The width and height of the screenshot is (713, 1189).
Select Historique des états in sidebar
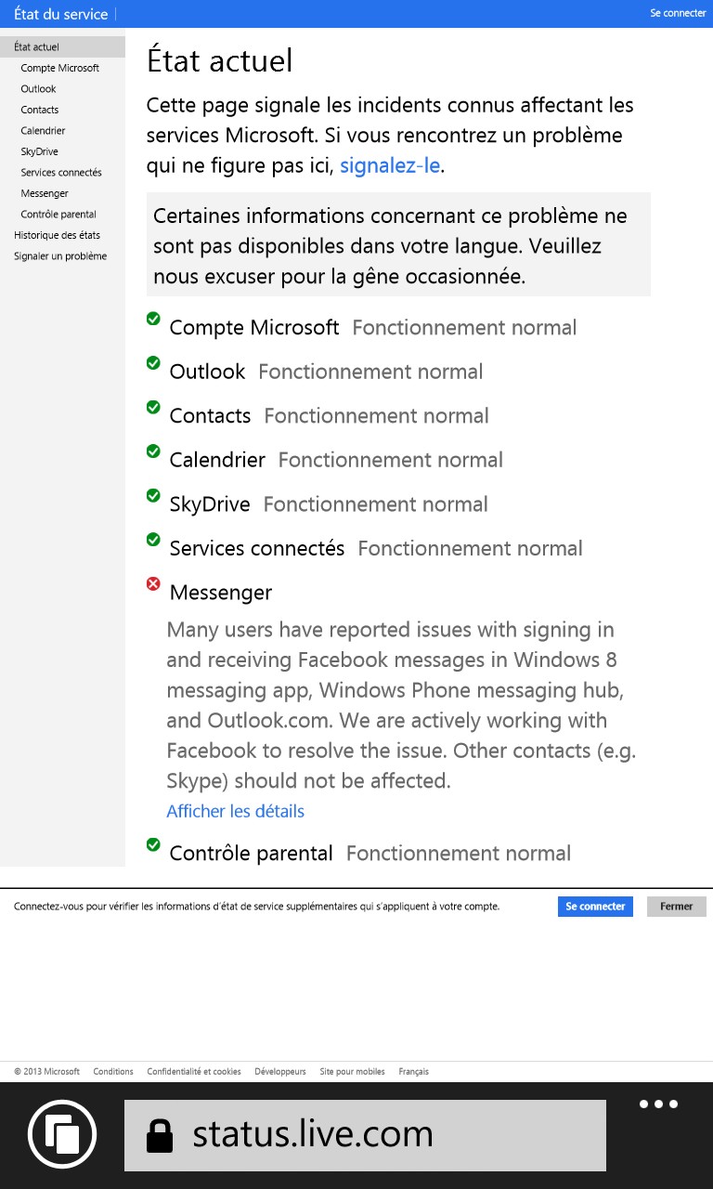tap(57, 235)
